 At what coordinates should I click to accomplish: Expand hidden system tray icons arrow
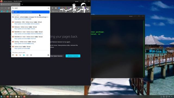(172, 97)
